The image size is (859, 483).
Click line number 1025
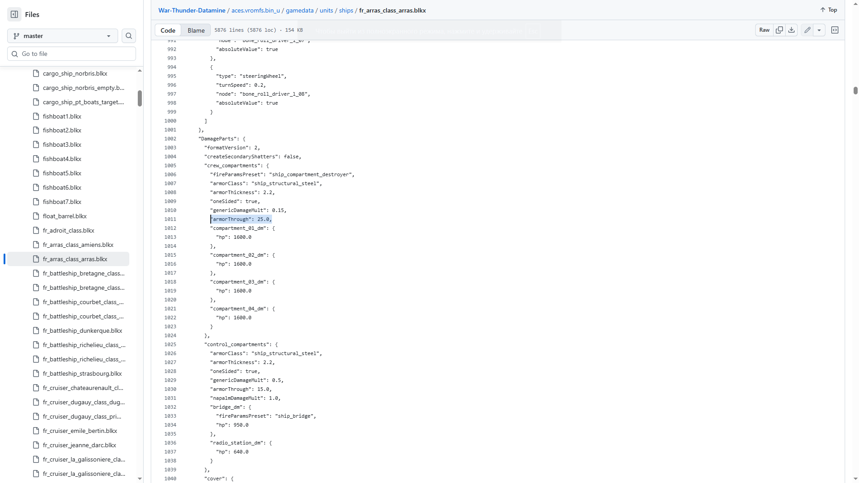click(170, 344)
